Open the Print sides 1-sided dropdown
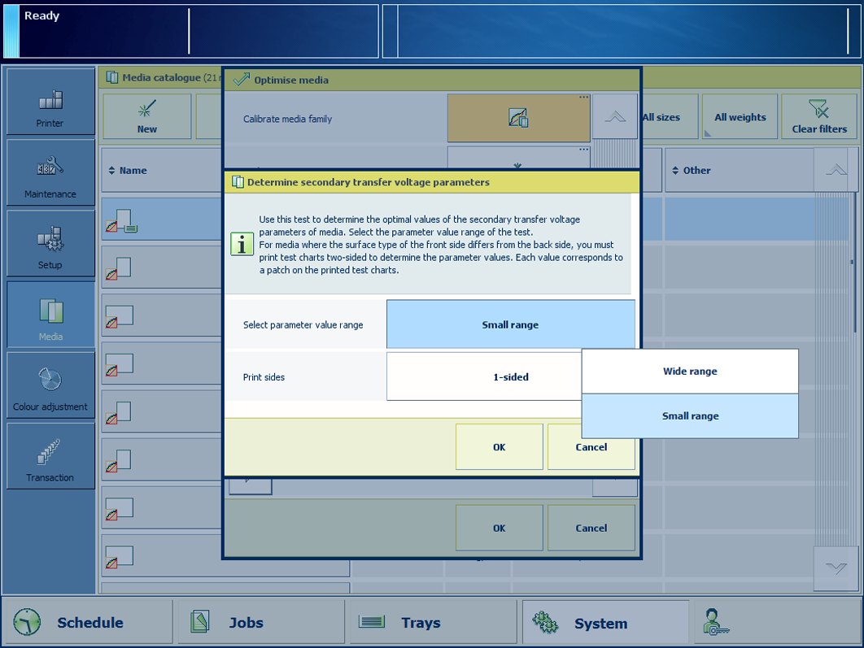 (483, 376)
